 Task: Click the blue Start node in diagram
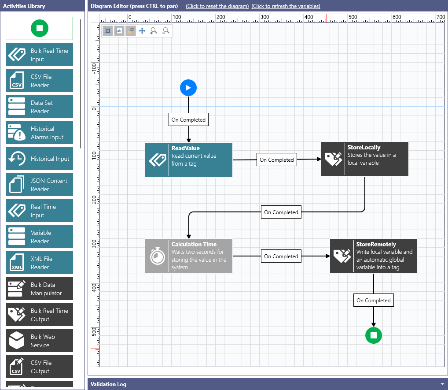tap(188, 88)
